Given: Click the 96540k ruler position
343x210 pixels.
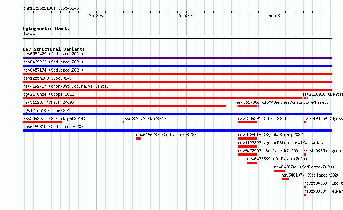Looking at the screenshot, I should [276, 15].
